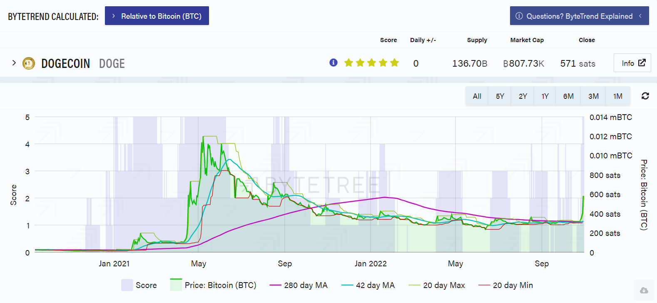
Task: Collapse the ByteTrend Explained panel chevron
Action: tap(640, 16)
